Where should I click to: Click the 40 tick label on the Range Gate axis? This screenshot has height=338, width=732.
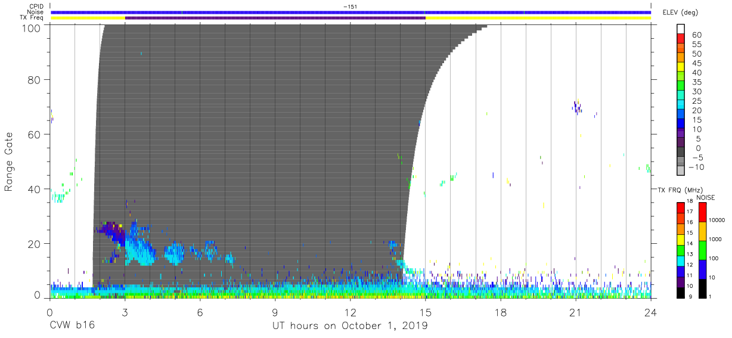(x=34, y=189)
